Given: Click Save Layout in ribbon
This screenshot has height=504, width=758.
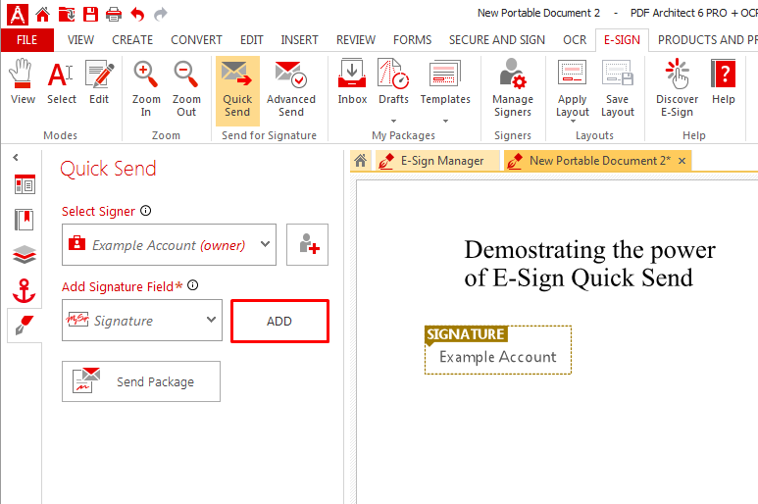Looking at the screenshot, I should [x=618, y=88].
